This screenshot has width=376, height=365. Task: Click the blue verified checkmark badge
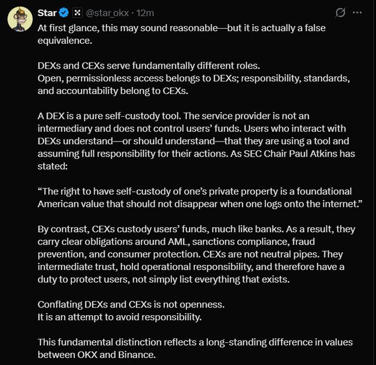pos(64,13)
